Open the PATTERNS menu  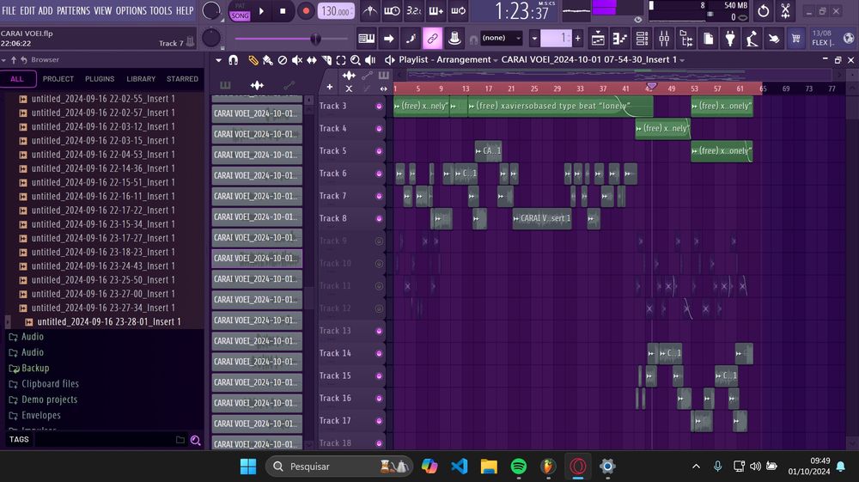(73, 10)
